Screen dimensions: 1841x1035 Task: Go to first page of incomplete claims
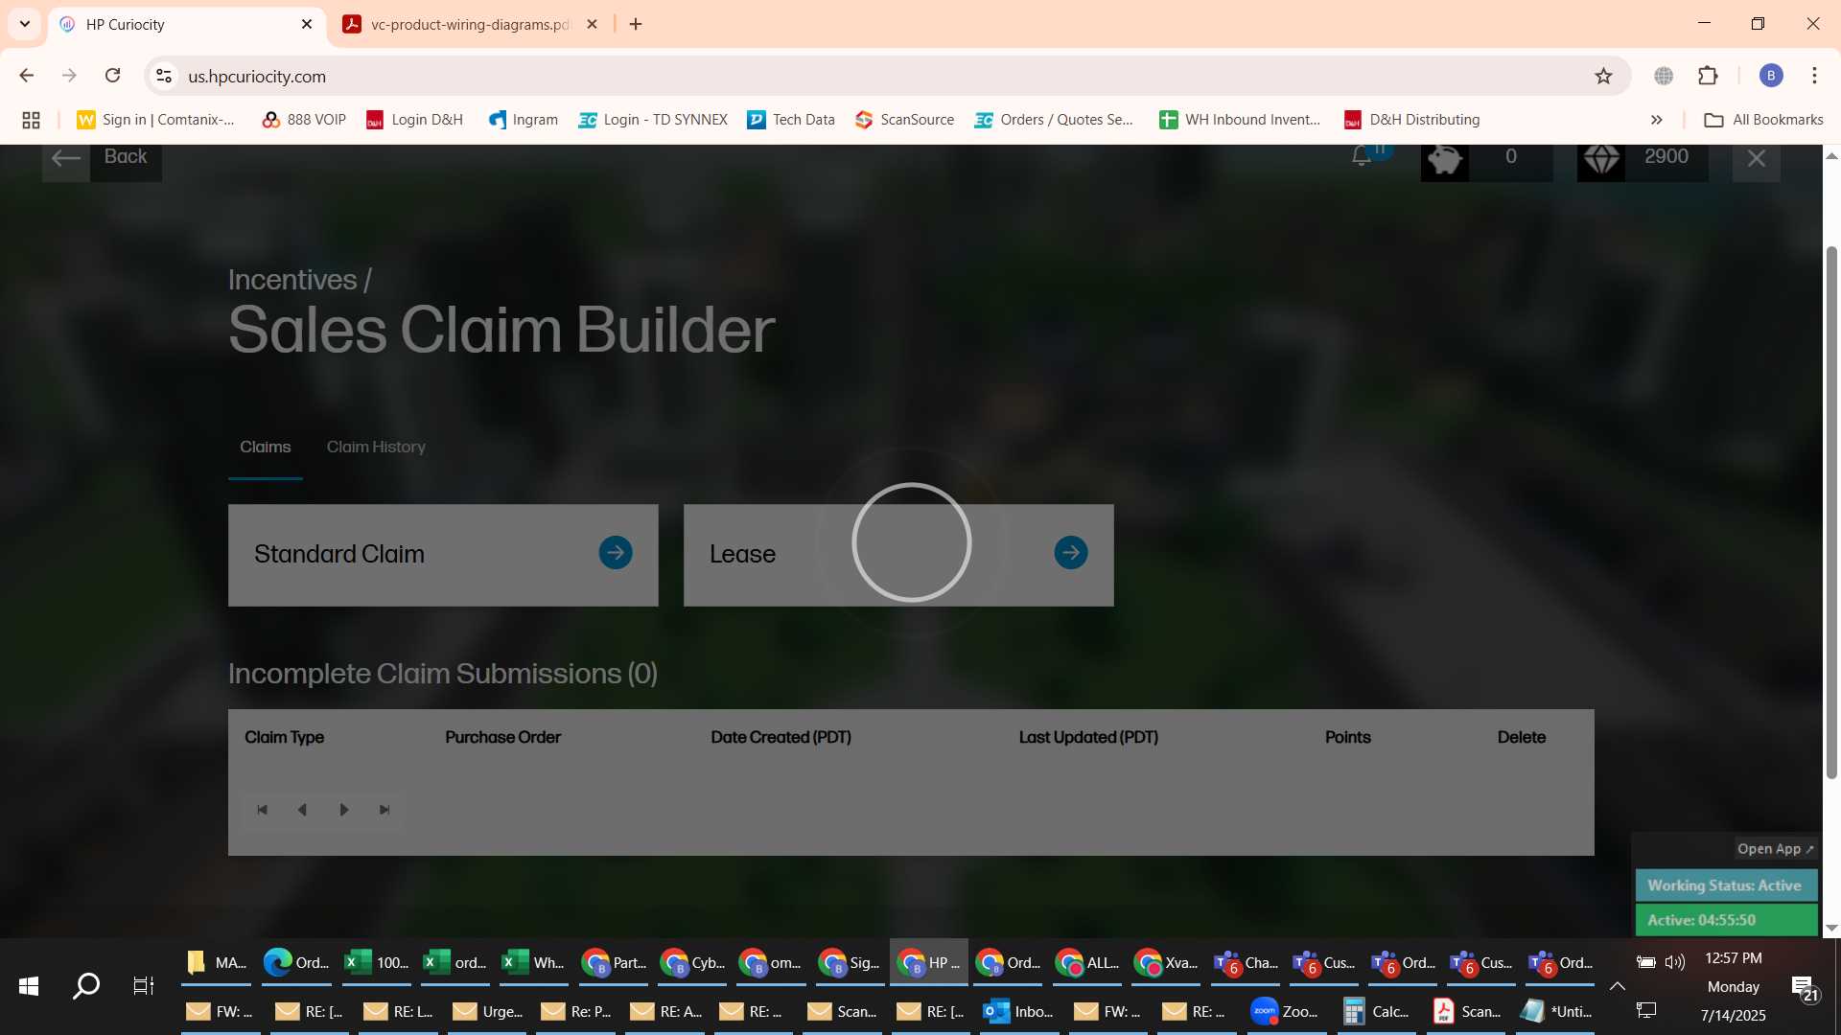263,810
